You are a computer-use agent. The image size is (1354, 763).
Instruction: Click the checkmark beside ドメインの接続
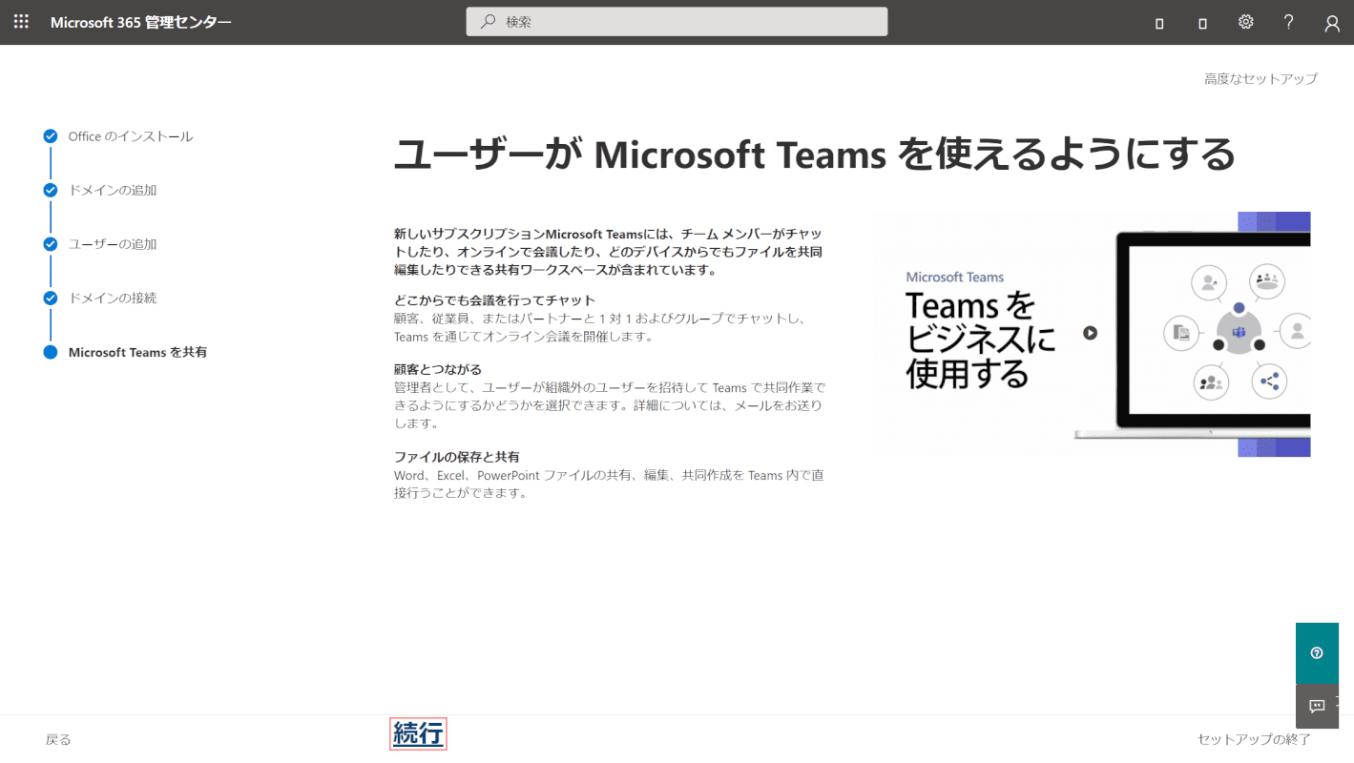(51, 298)
